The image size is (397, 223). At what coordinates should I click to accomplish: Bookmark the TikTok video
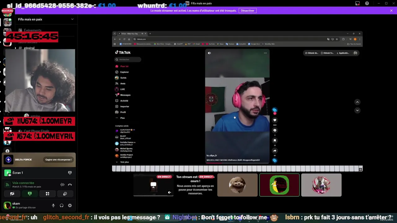click(x=274, y=141)
